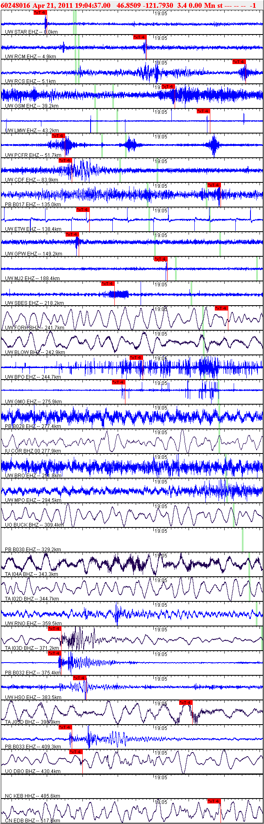
Task: Click the label UW STAR EHZ -- 0.0km
Action: tap(31, 32)
